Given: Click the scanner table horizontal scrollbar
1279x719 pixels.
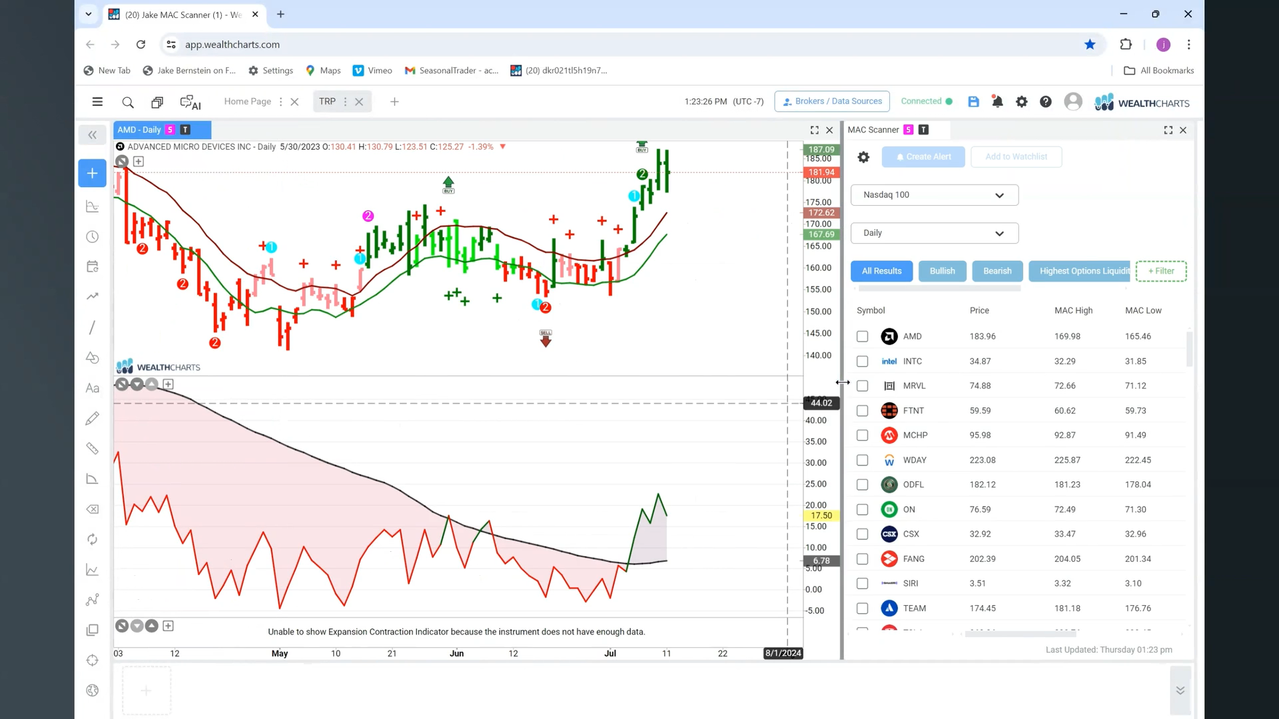Looking at the screenshot, I should click(1020, 634).
